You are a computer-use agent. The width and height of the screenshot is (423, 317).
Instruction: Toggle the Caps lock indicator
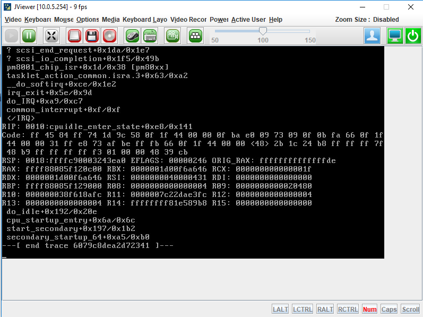tap(389, 309)
